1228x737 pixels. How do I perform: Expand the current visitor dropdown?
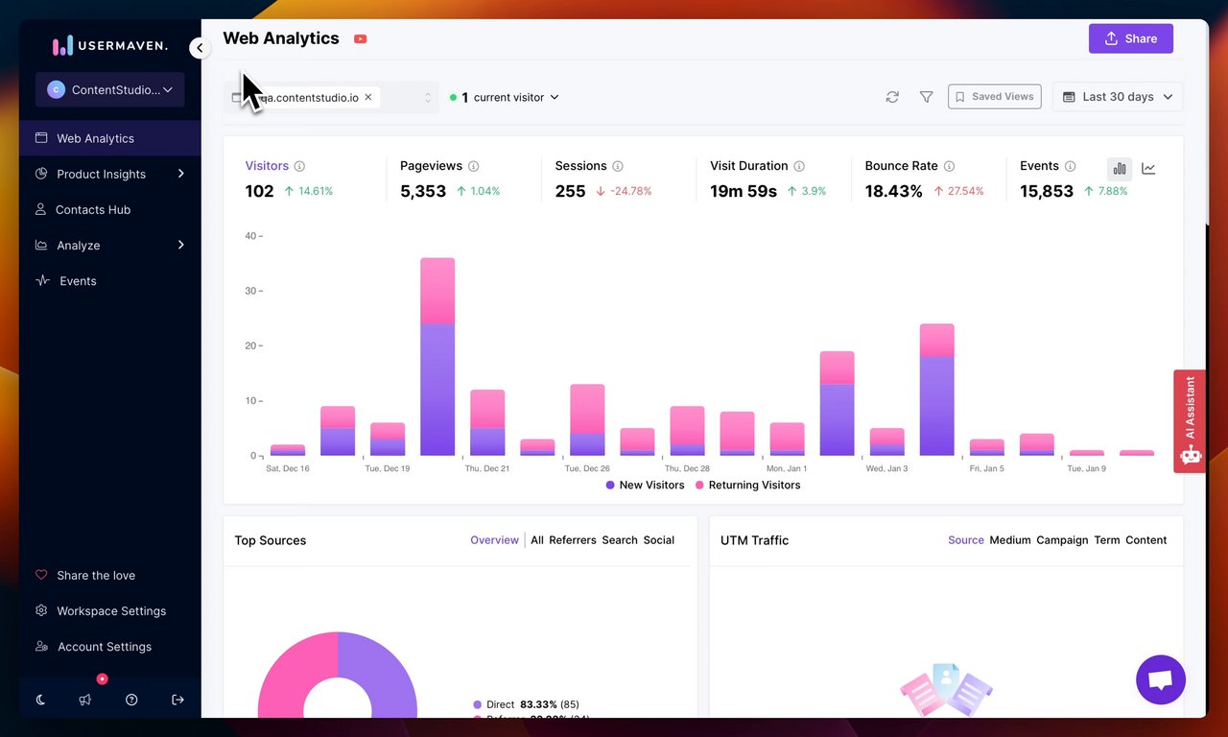tap(504, 97)
